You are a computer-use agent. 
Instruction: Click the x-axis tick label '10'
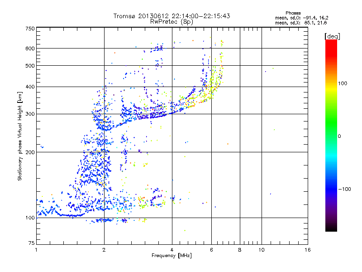262,250
